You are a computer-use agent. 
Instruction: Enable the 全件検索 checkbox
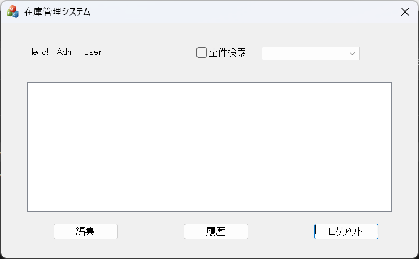pos(202,53)
